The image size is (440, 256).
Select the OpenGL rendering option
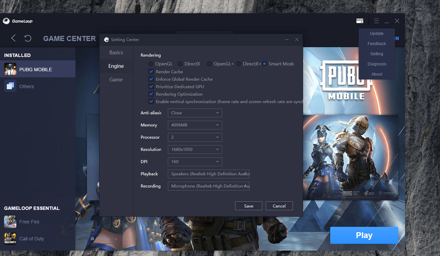tap(151, 64)
